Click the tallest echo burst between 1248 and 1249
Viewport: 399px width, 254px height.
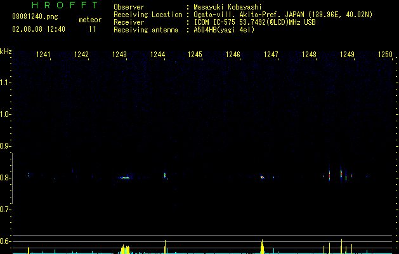point(341,173)
